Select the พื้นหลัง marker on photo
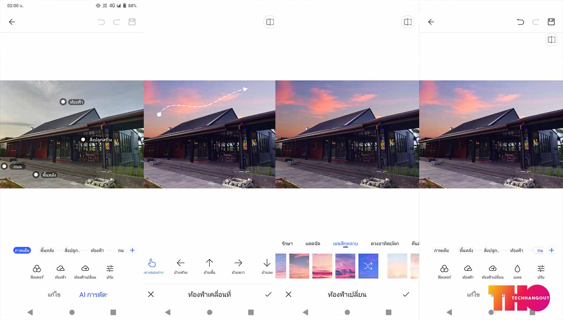This screenshot has height=320, width=563. tap(36, 175)
